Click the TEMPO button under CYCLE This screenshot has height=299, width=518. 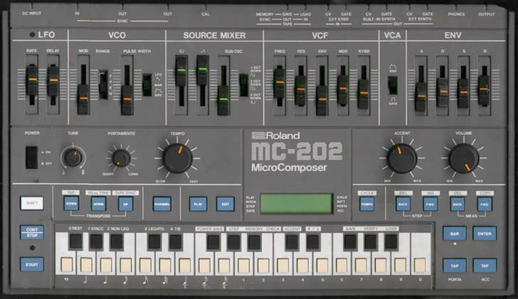366,204
